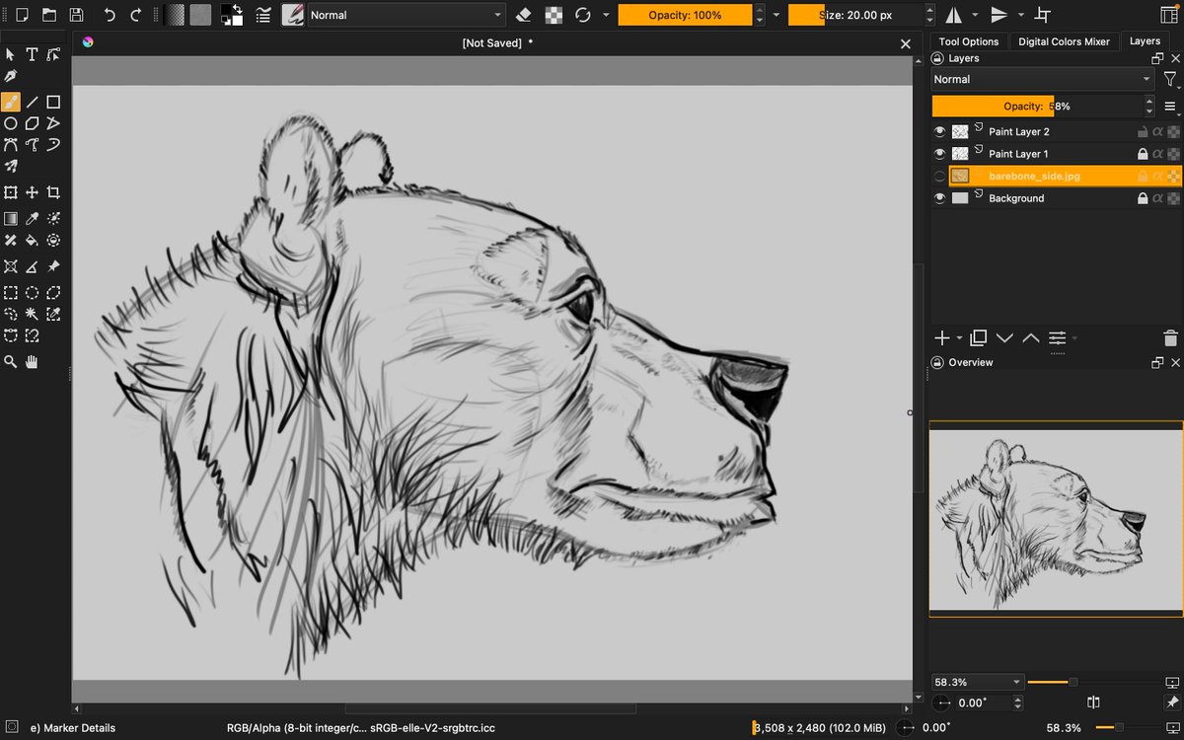Viewport: 1184px width, 740px height.
Task: Pick the Color Sampler eyedropper tool
Action: (x=32, y=218)
